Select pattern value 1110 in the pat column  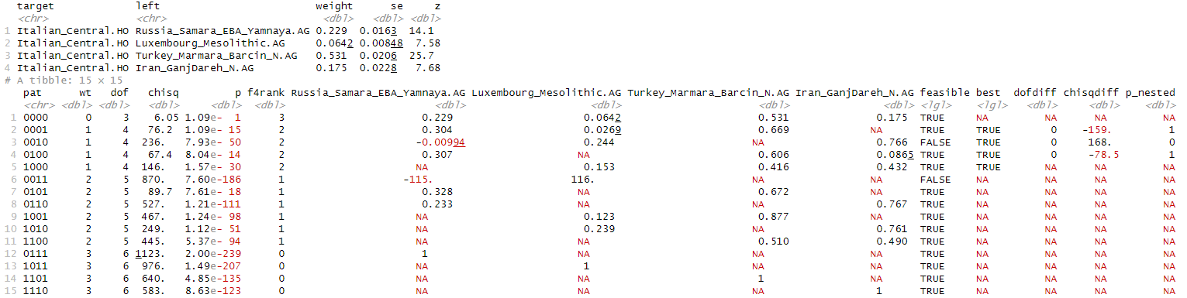35,290
